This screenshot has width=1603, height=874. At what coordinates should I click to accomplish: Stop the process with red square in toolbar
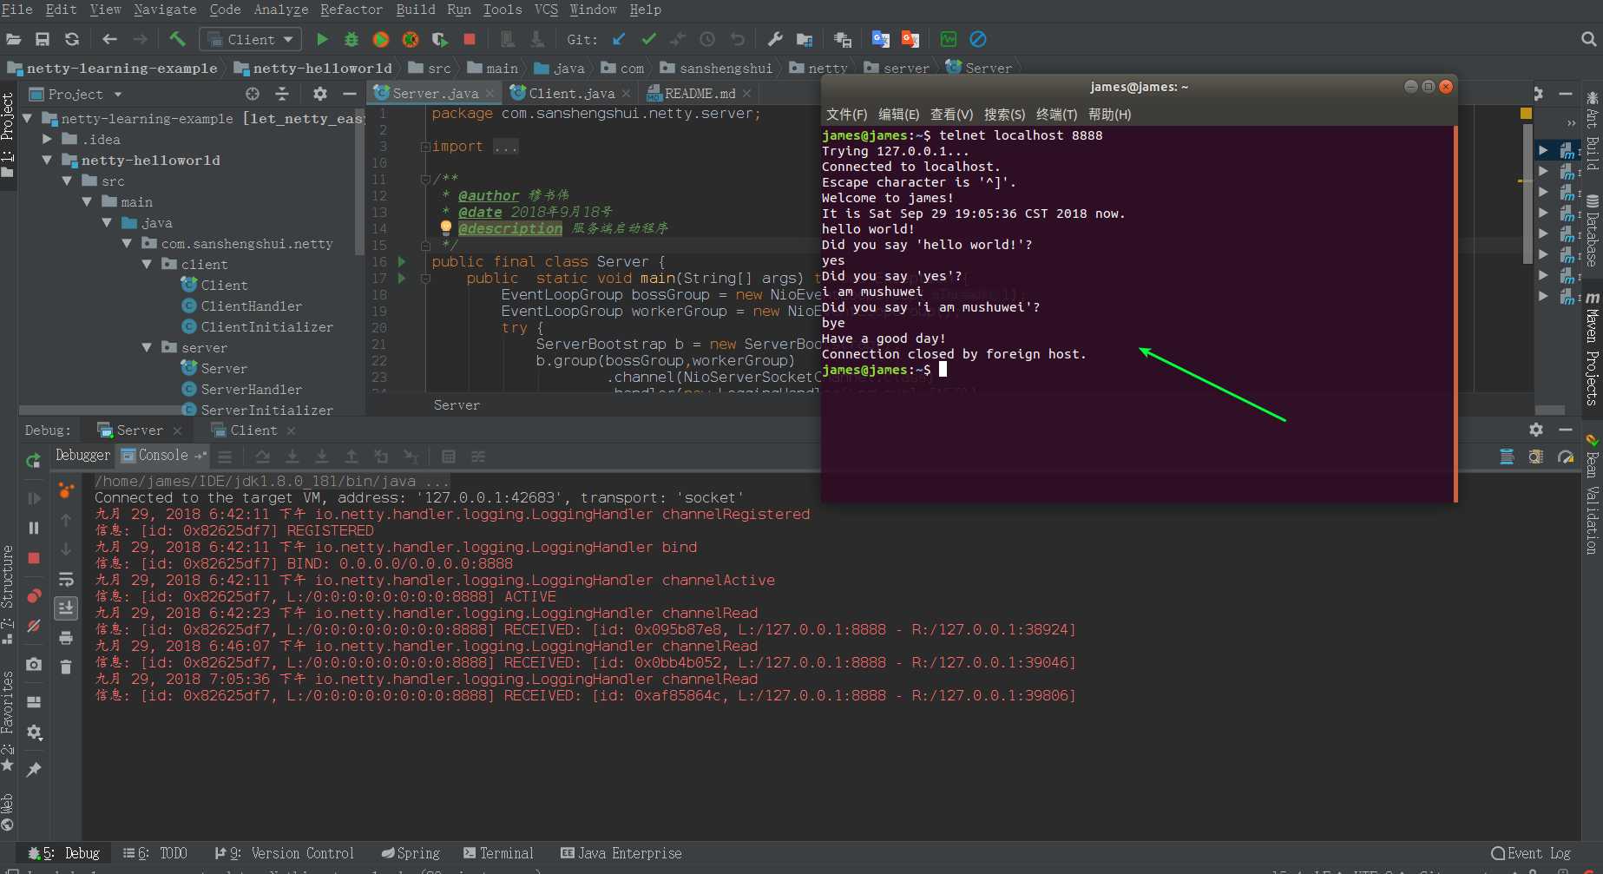coord(470,39)
